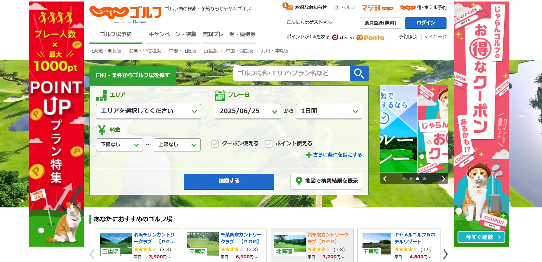Image resolution: width=542 pixels, height=262 pixels.
Task: Open the 下限なし minimum price dropdown
Action: (x=119, y=145)
